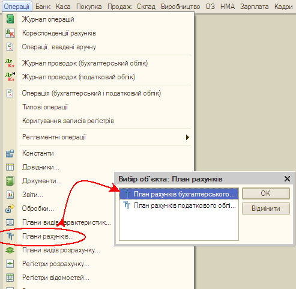Image resolution: width=296 pixels, height=289 pixels.
Task: Click the Регістри відомостей grid icon
Action: tap(10, 278)
